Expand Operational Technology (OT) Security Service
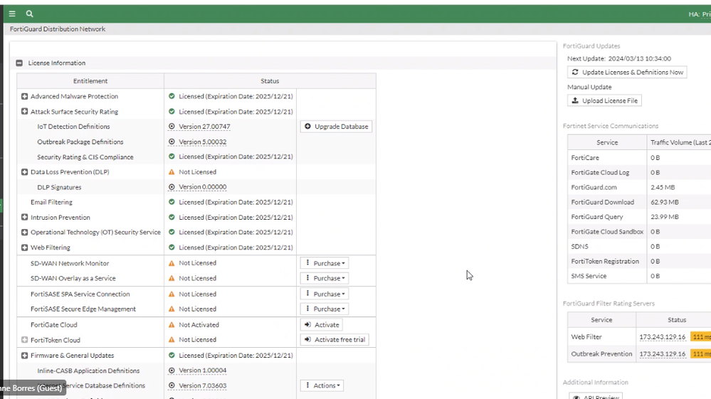 [x=24, y=232]
